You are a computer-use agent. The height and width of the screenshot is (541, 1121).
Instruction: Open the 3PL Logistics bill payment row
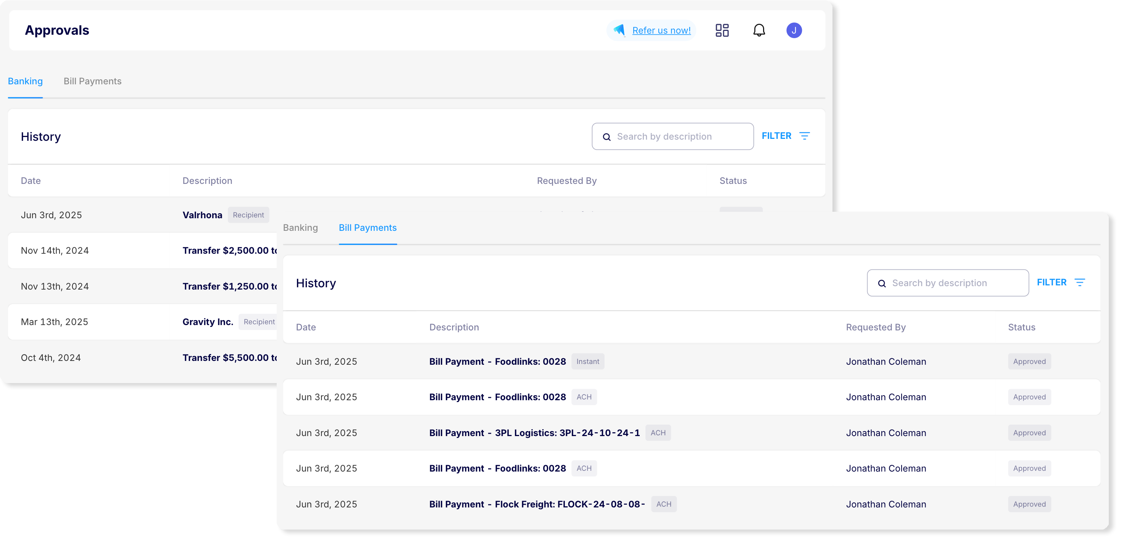(534, 433)
